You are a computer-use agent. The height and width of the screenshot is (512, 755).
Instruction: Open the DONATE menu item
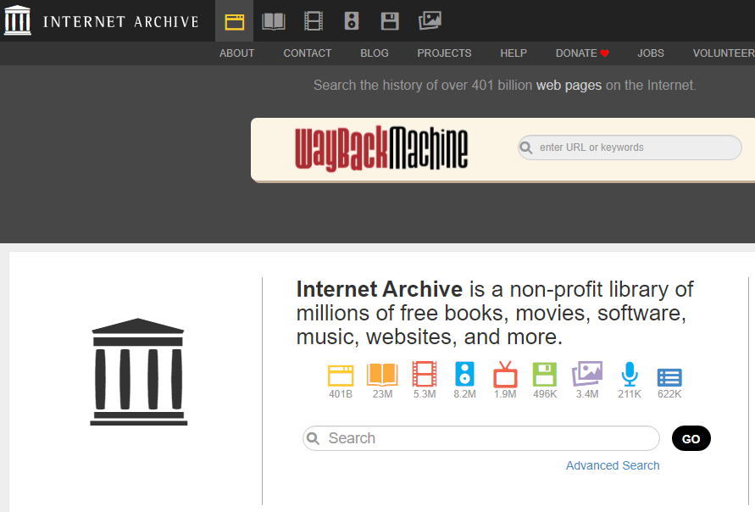coord(581,53)
